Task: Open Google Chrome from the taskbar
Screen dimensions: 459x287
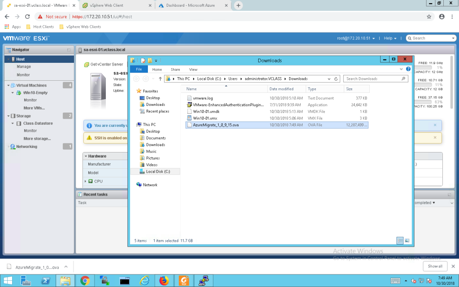Action: 85,281
